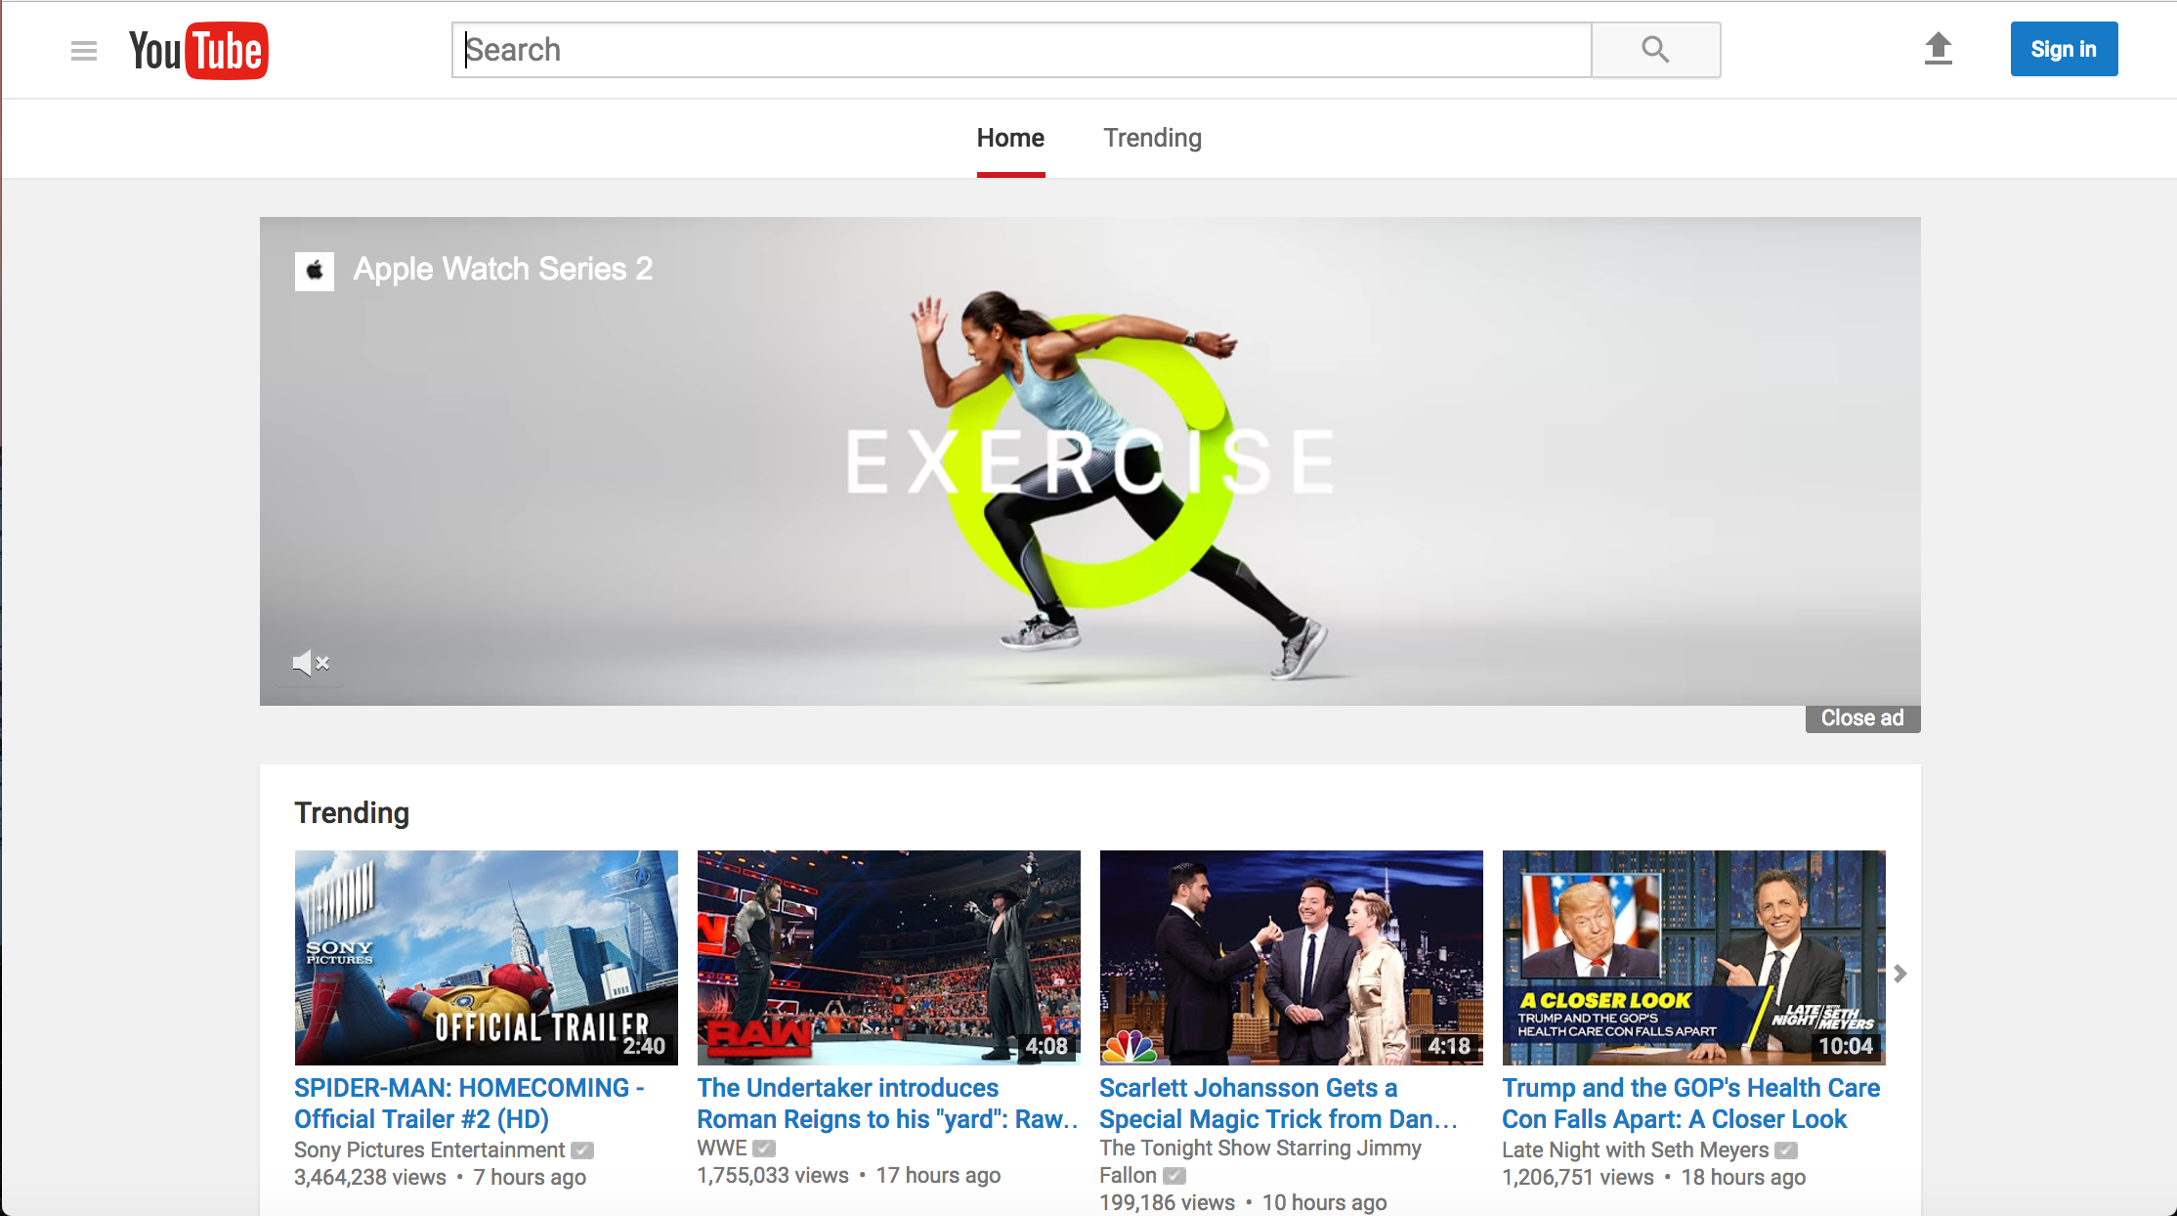This screenshot has width=2177, height=1216.
Task: Open the Apple Watch Series 2 ad title
Action: pyautogui.click(x=503, y=269)
